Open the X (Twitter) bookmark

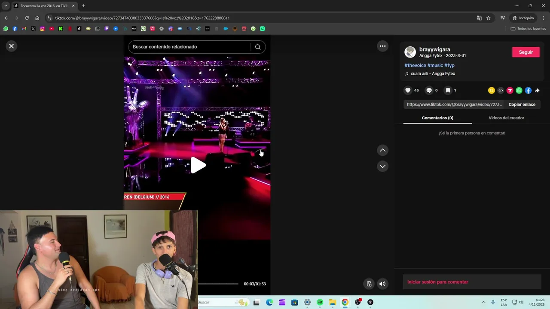pyautogui.click(x=33, y=29)
